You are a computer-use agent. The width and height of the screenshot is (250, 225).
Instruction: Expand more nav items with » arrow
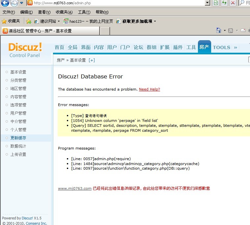coord(236,47)
